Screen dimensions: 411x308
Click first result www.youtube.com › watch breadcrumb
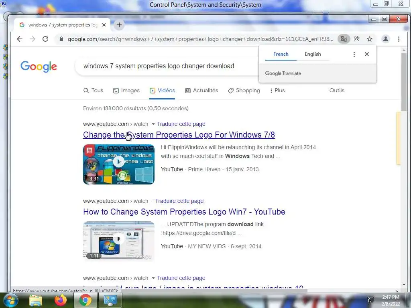click(x=116, y=124)
